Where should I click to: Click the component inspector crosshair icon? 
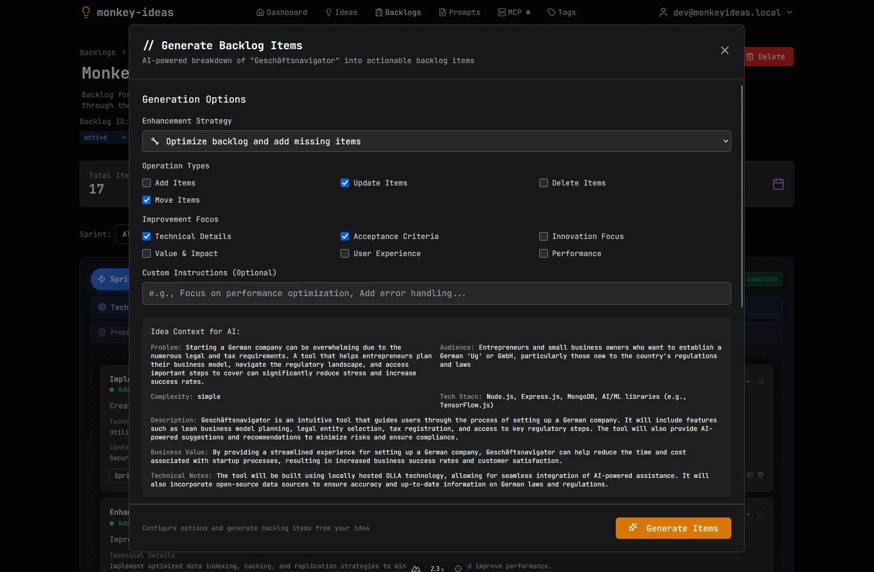(458, 568)
